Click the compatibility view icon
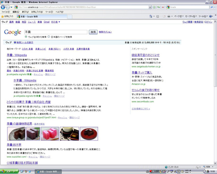 154,7
